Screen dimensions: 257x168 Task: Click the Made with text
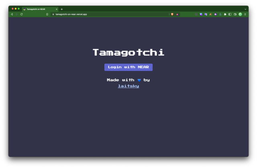(x=120, y=80)
